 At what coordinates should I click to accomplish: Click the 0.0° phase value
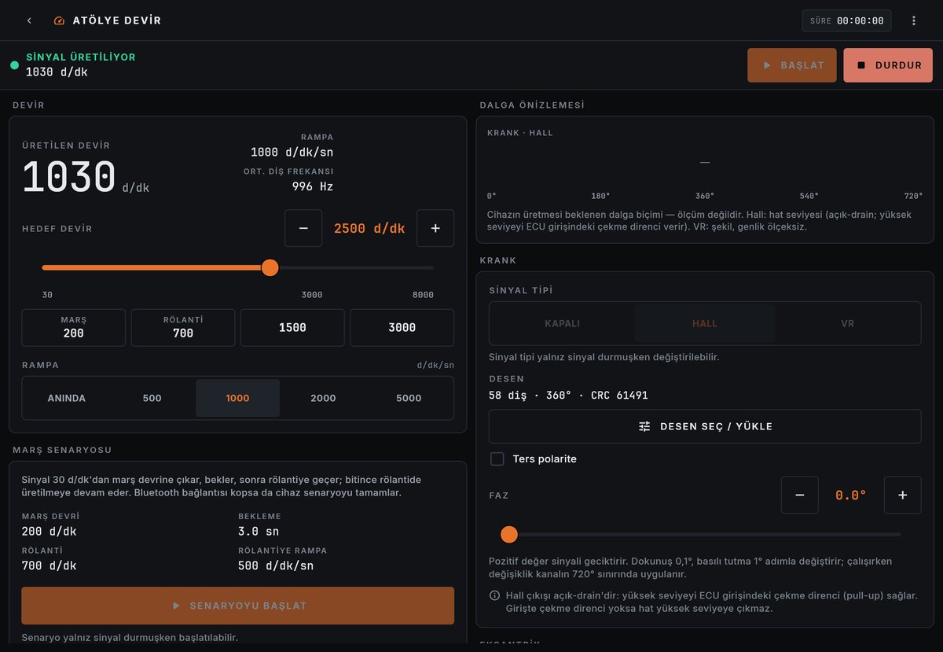pos(851,495)
